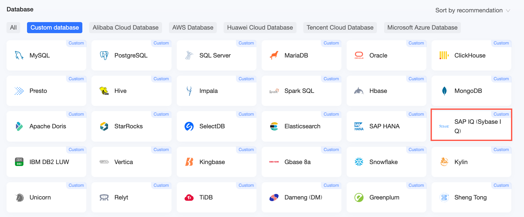The image size is (524, 217).
Task: Click the Custom tag on Hive card
Action: [x=161, y=79]
